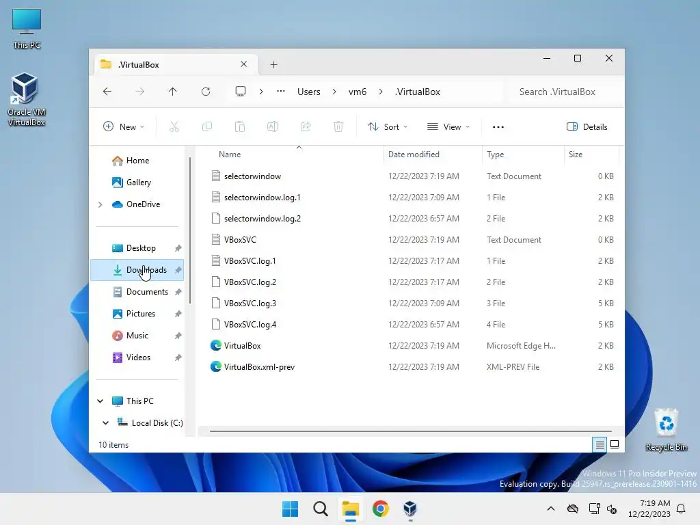Collapse the This PC tree node
The height and width of the screenshot is (525, 700).
(x=100, y=401)
